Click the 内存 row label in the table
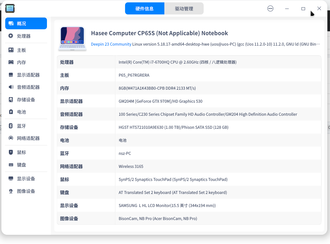 tap(64, 88)
